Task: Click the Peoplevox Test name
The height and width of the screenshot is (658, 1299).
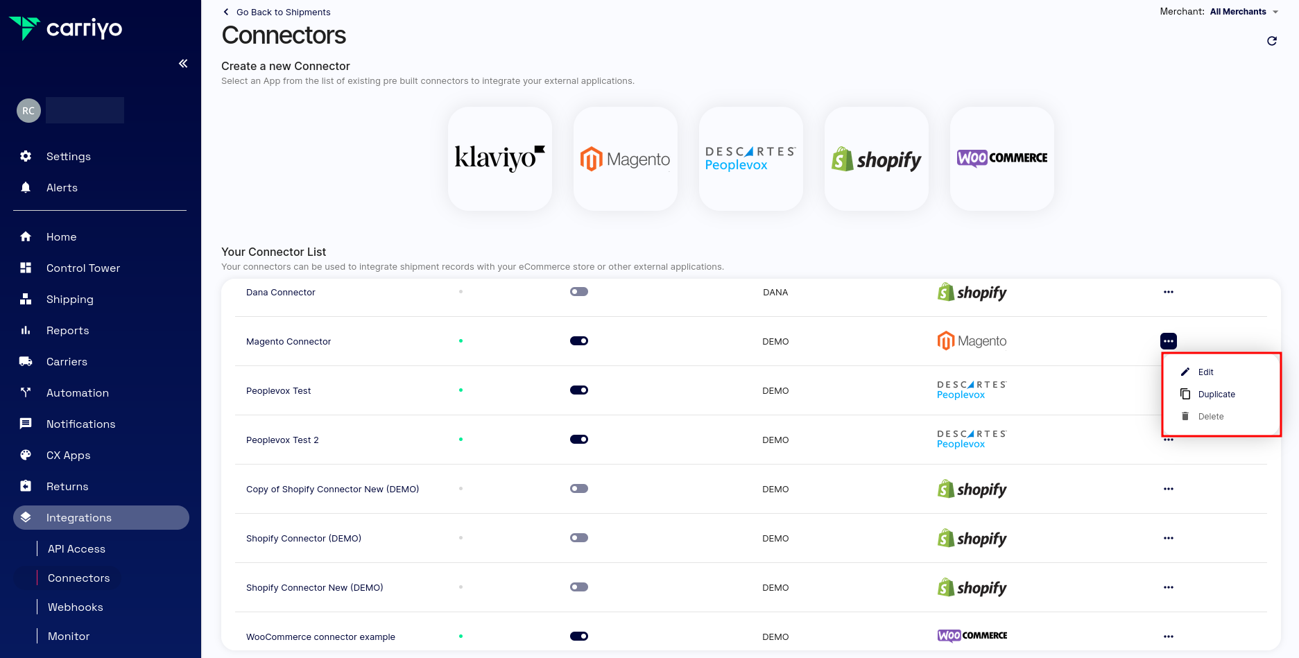Action: [x=279, y=391]
